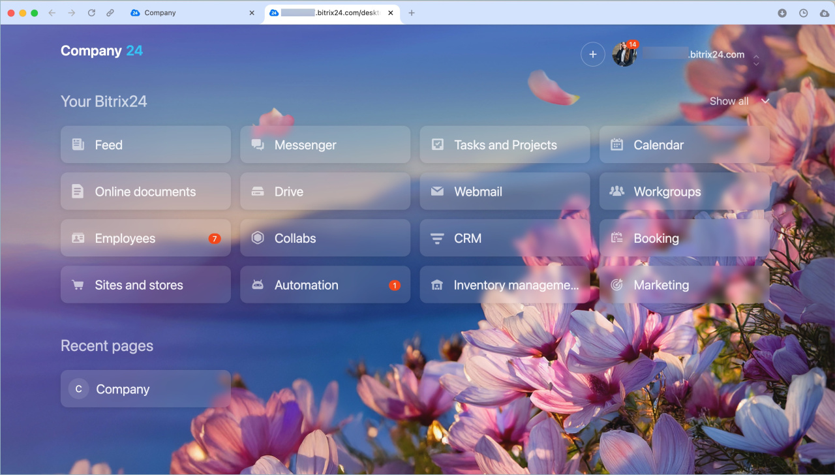
Task: Click the plus button beside the avatar
Action: tap(592, 54)
